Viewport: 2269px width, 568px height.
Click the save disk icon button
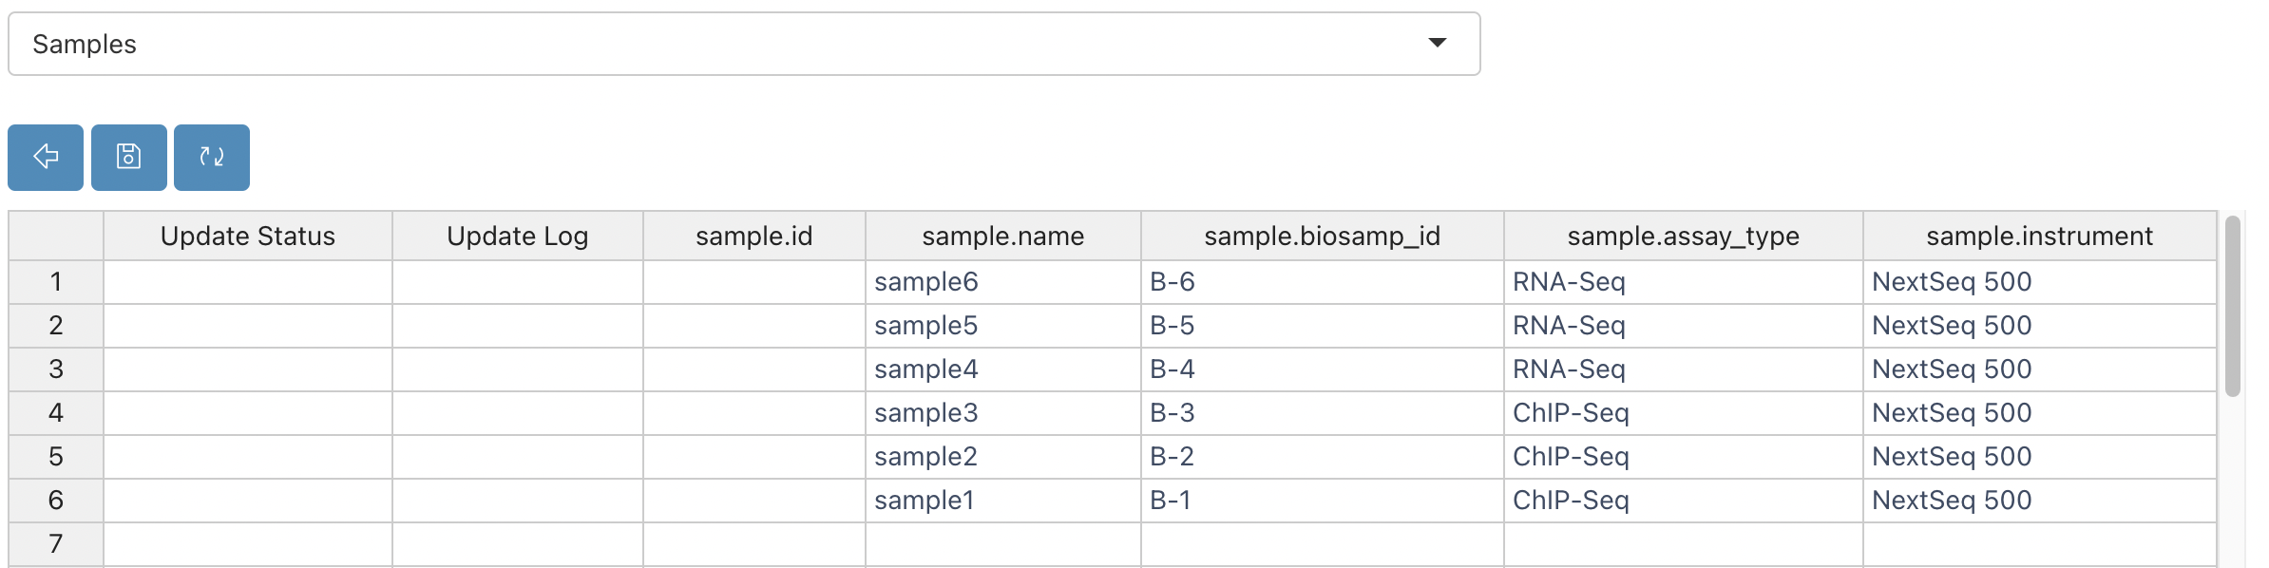tap(129, 157)
